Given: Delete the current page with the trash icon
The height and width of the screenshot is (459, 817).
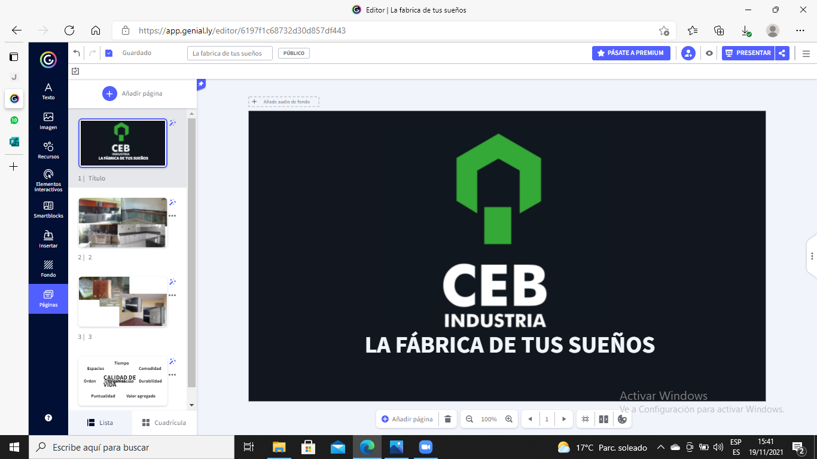Looking at the screenshot, I should point(447,419).
